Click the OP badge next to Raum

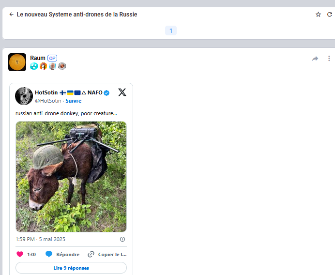tap(52, 58)
